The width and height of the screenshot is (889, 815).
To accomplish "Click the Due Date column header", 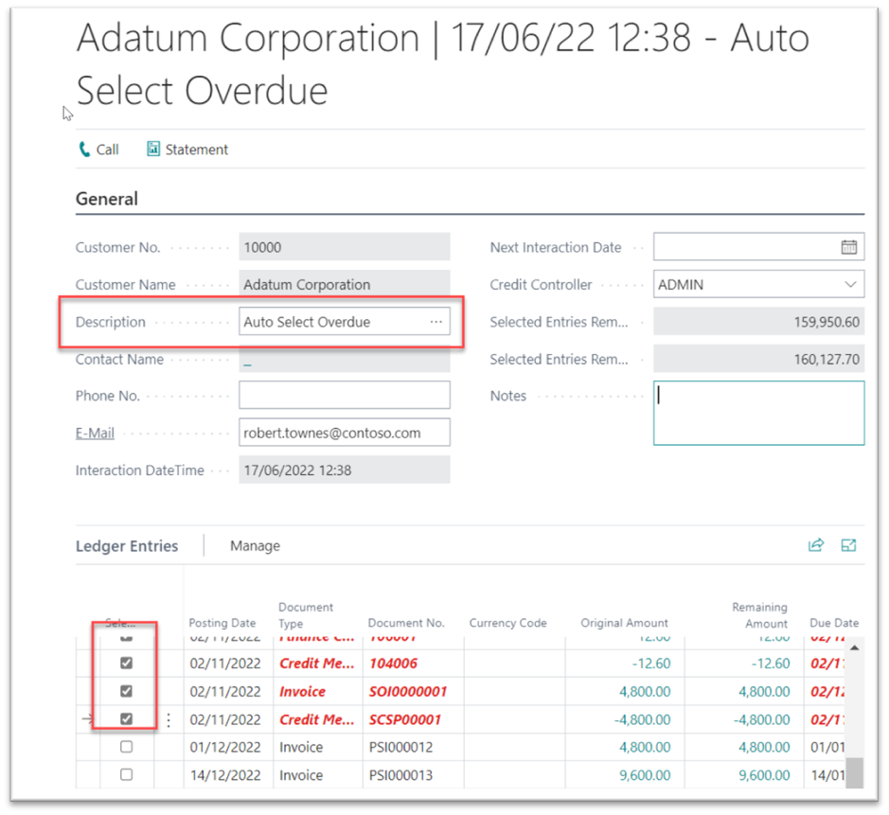I will (x=834, y=622).
